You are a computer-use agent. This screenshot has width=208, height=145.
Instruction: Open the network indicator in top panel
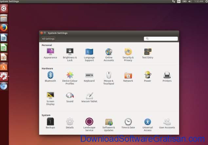click(174, 1)
